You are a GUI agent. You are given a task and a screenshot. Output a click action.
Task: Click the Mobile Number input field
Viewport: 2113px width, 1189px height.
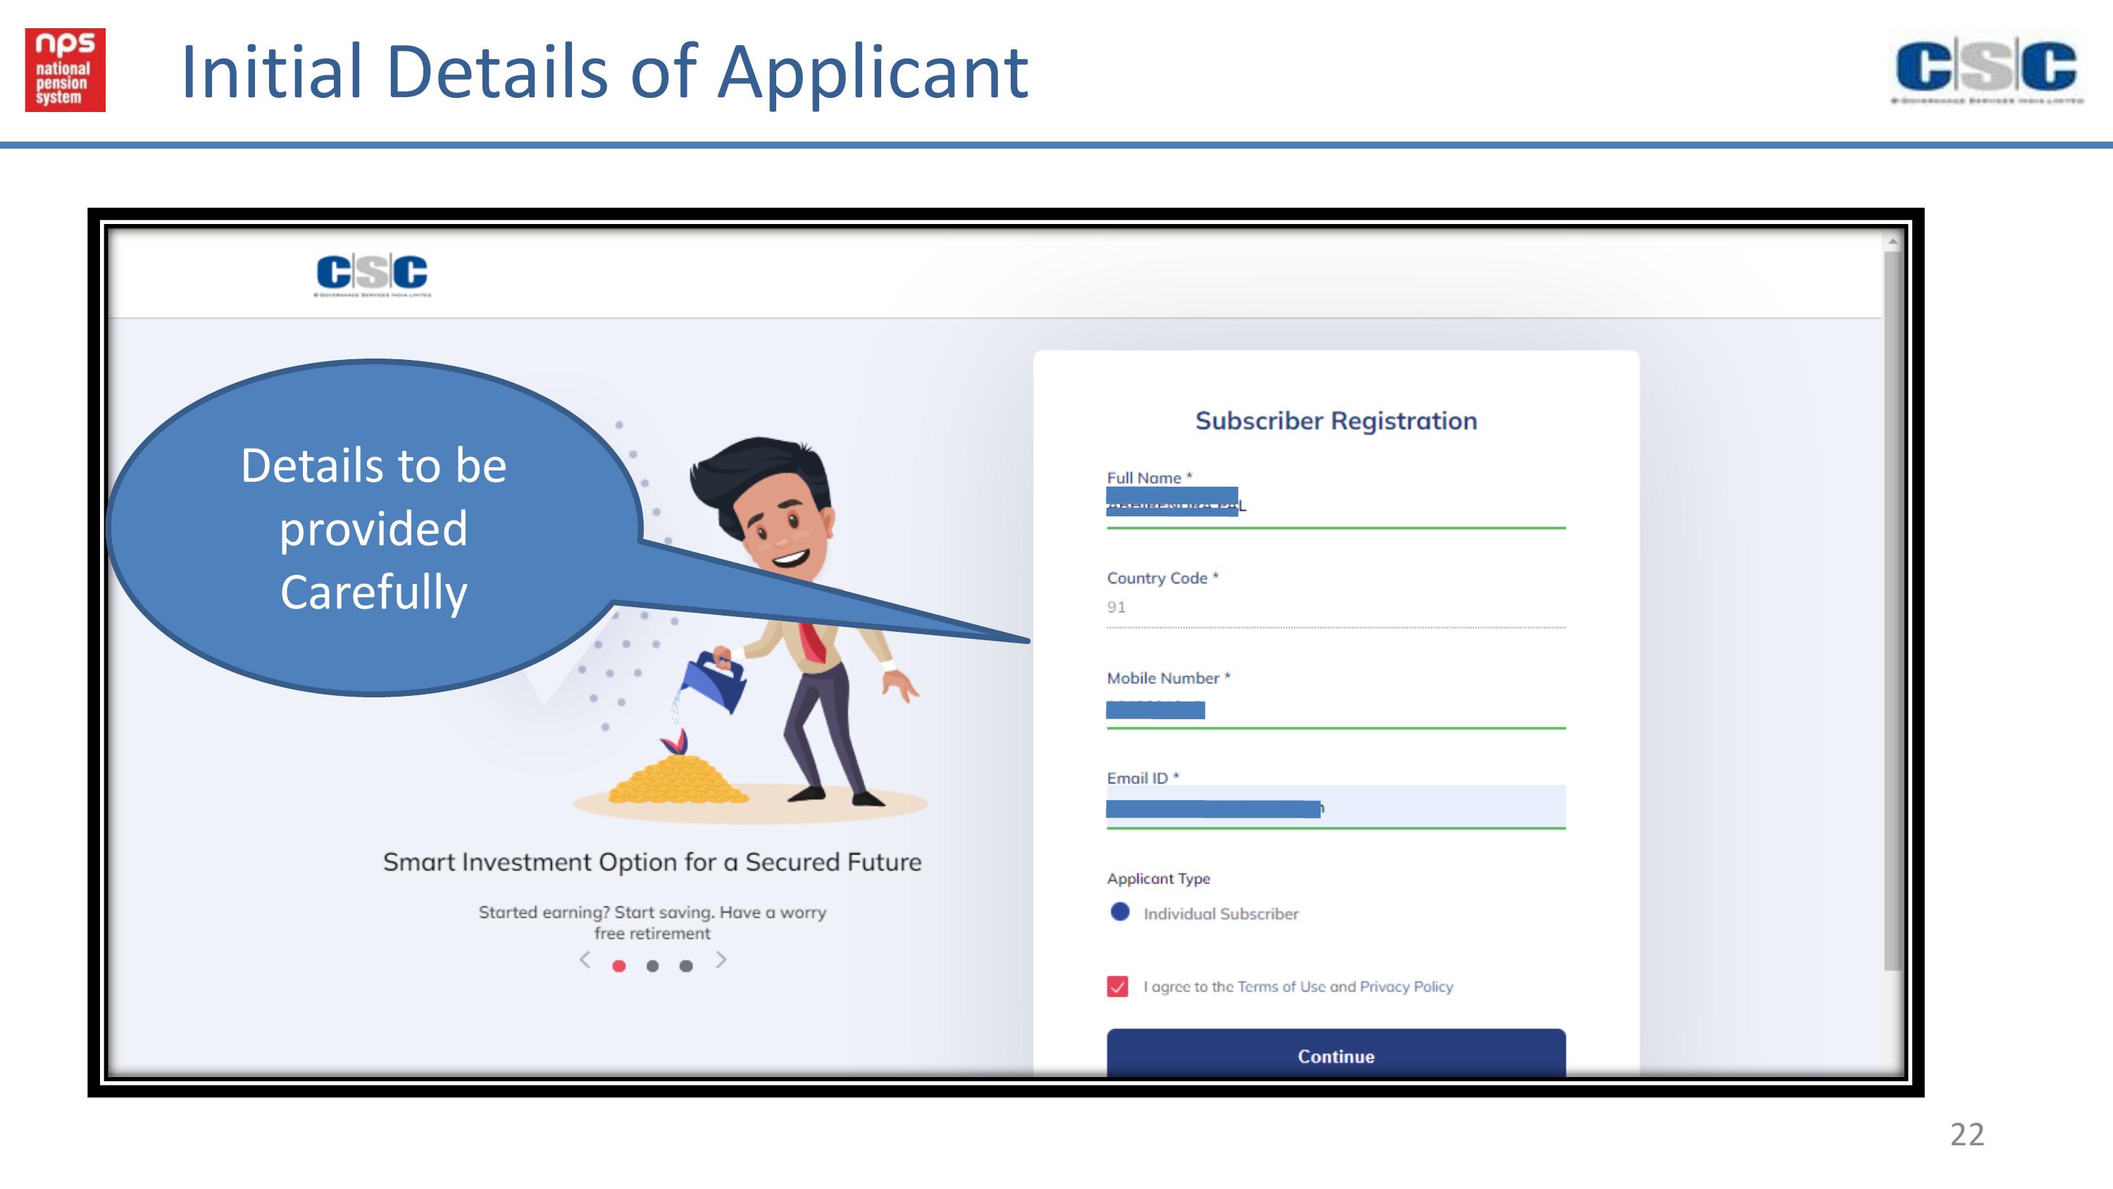[x=1335, y=710]
